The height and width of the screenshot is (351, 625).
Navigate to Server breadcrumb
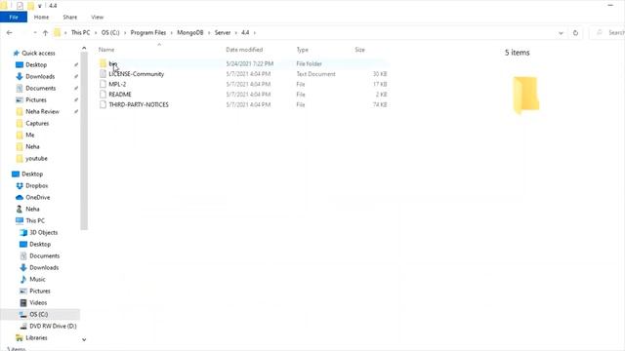point(223,32)
